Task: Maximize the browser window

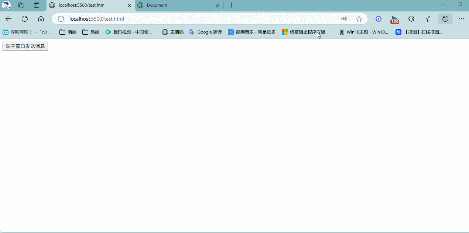Action: pos(460,4)
